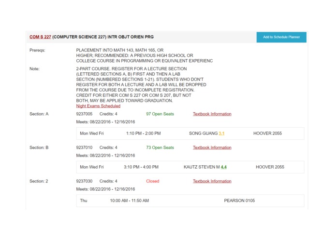
Task: Click the Meets dates under Section B
Action: (106, 156)
